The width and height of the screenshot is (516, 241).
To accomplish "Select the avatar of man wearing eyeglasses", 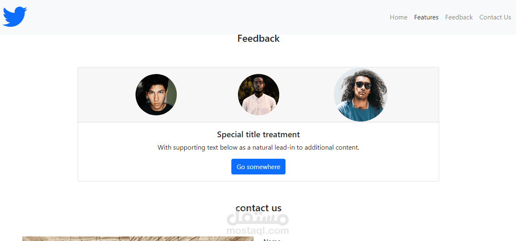I will point(259,95).
